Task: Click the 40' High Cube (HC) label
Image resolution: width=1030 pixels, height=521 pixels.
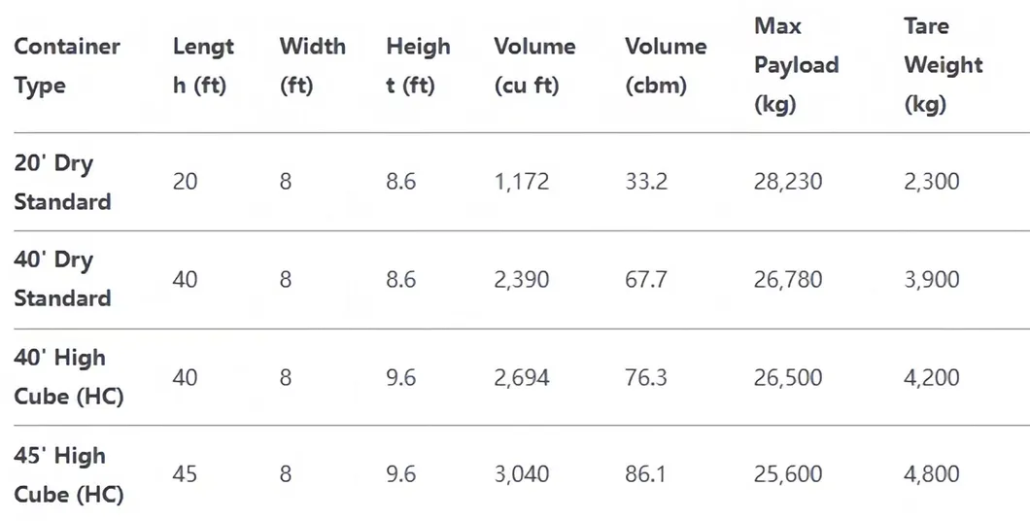Action: (68, 377)
